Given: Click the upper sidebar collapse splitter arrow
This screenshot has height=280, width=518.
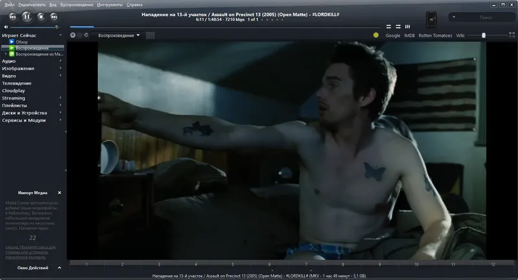Looking at the screenshot, I should coord(65,132).
